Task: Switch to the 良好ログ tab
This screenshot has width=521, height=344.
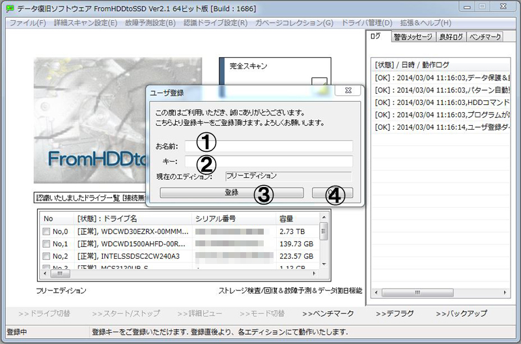Action: click(451, 37)
